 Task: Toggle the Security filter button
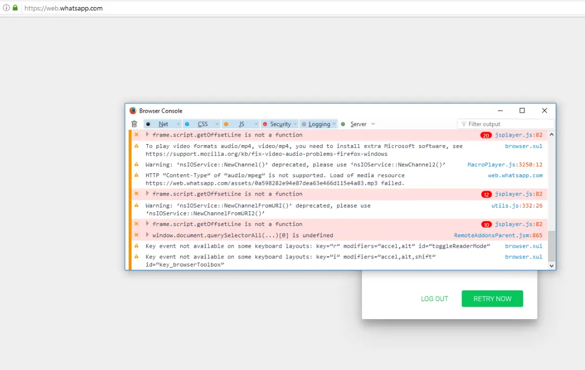(277, 124)
